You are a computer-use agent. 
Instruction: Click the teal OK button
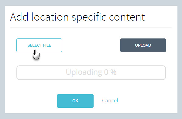point(75,101)
